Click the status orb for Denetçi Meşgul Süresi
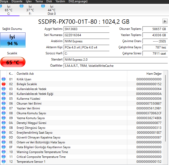The image size is (169, 165). (x=4, y=123)
